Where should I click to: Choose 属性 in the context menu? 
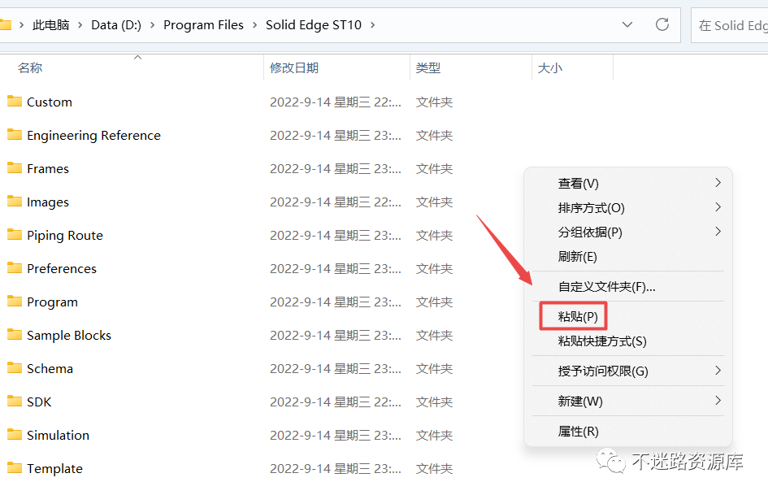pyautogui.click(x=579, y=431)
